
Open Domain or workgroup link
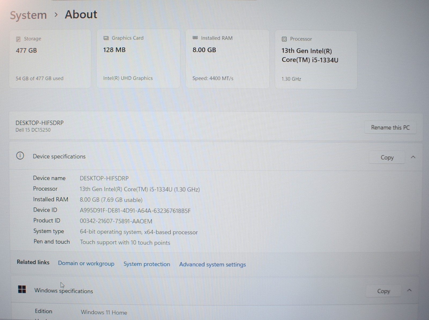click(86, 263)
